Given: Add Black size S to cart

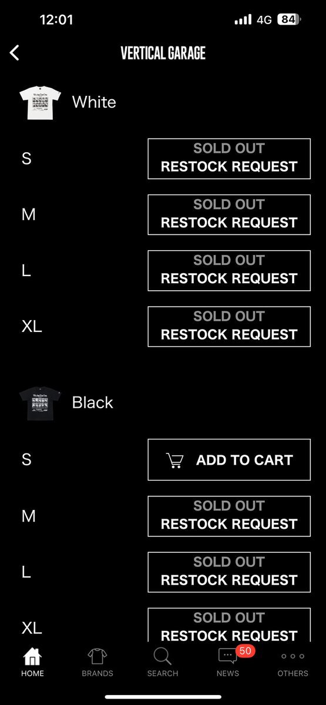Looking at the screenshot, I should [229, 459].
